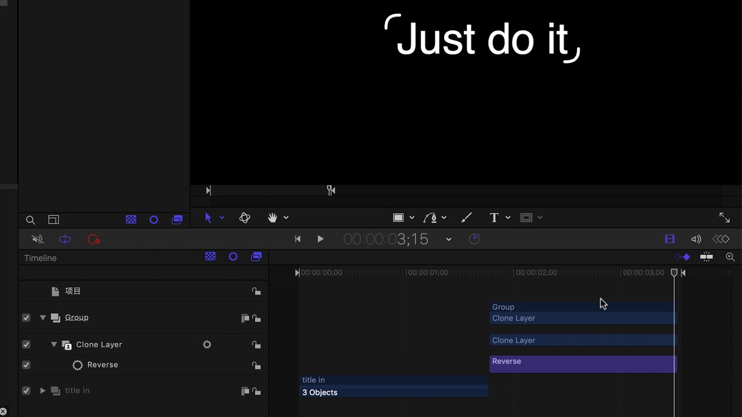The image size is (742, 417).
Task: Open the arrow tool options dropdown
Action: pyautogui.click(x=221, y=218)
